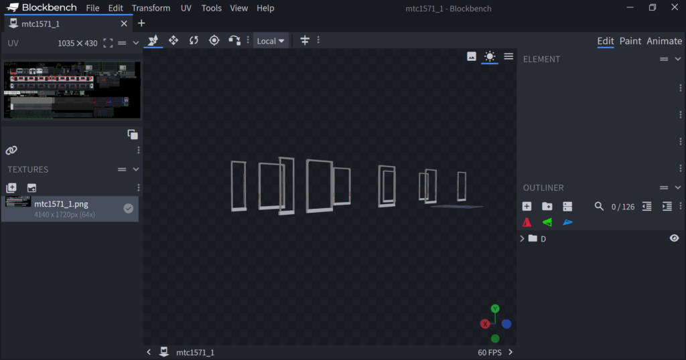Click the UV texture preview image

(72, 90)
